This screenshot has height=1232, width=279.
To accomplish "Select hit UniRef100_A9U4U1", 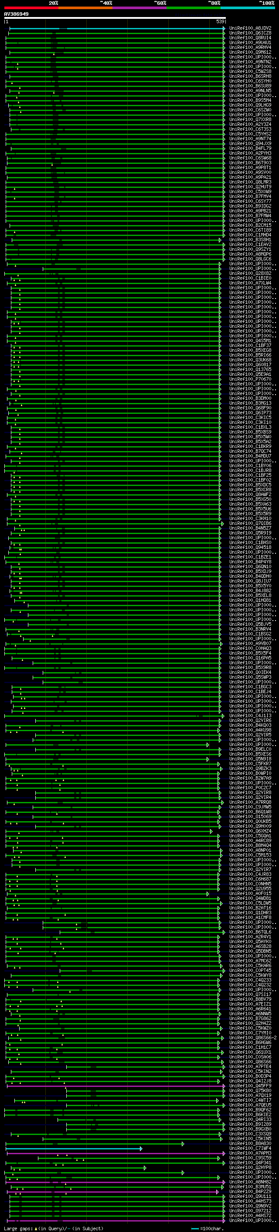I will click(x=250, y=42).
